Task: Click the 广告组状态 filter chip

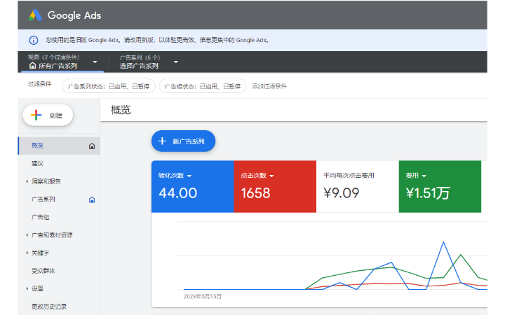Action: [203, 86]
